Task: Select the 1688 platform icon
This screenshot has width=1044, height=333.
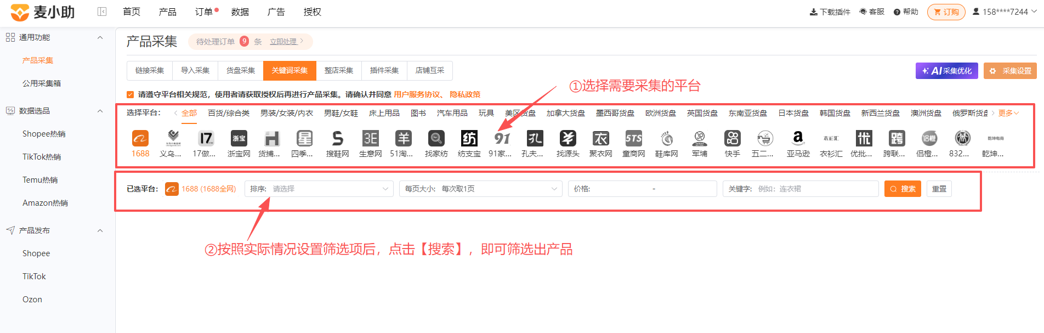Action: (x=140, y=138)
